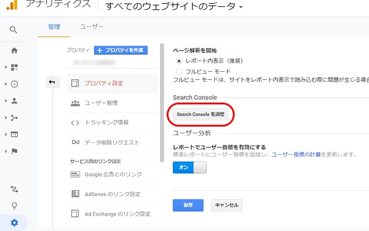The image size is (369, 231).
Task: Open トラッキング情報 menu item
Action: point(113,123)
